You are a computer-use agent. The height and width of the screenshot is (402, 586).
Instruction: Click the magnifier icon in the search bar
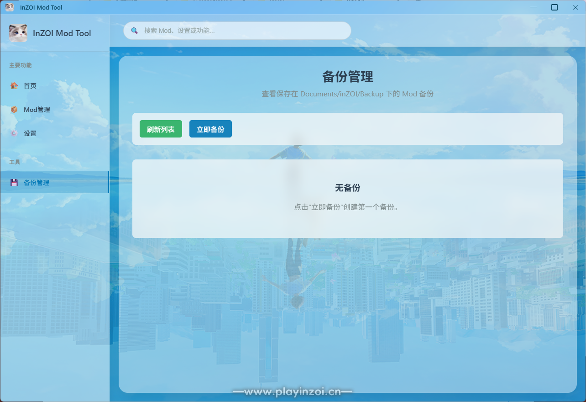135,31
